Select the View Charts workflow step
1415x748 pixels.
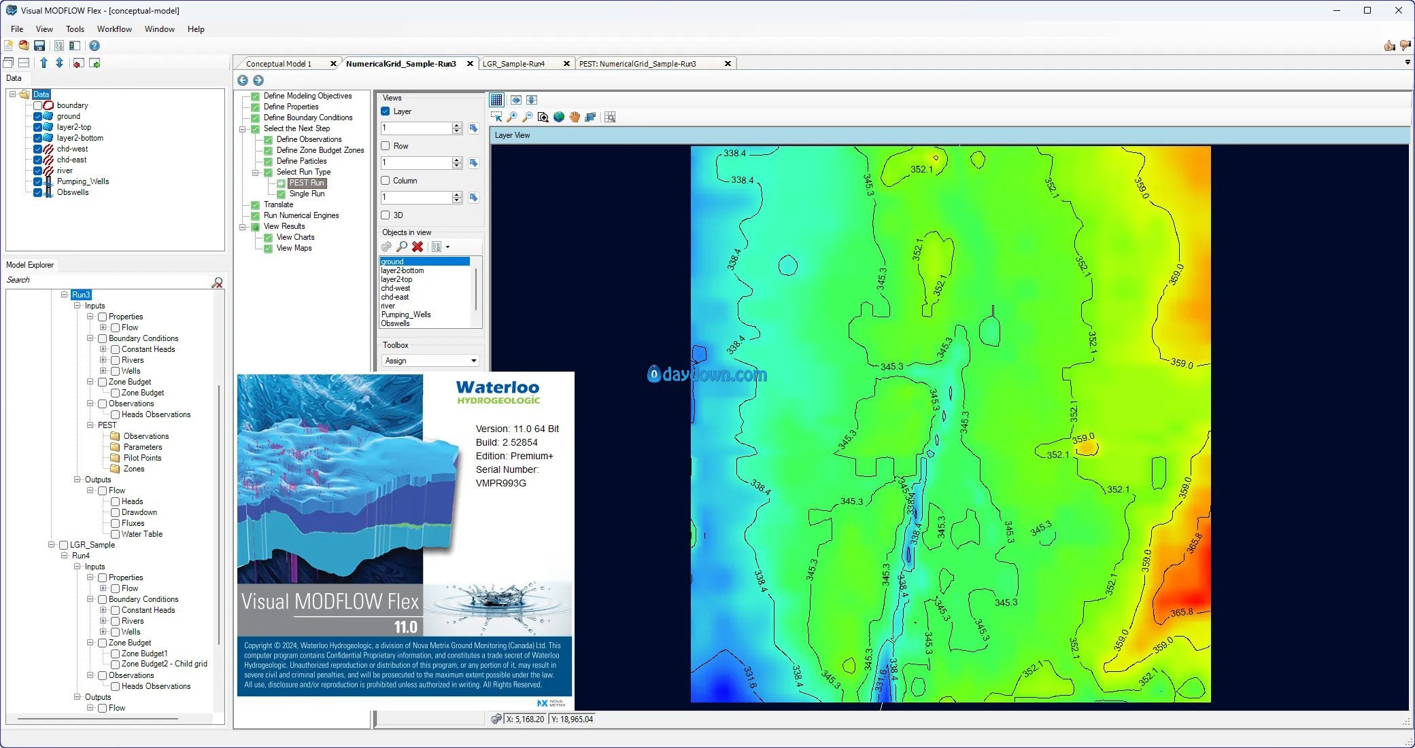click(295, 237)
